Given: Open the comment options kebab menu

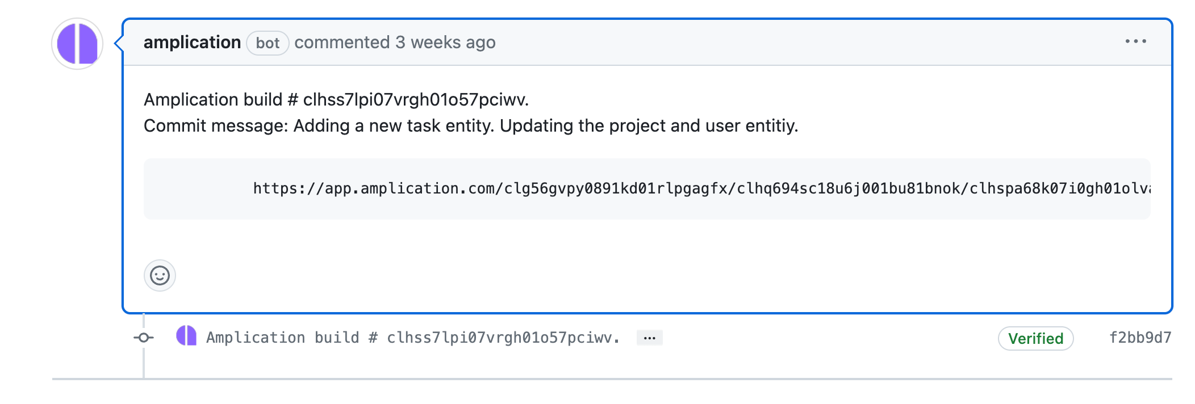Looking at the screenshot, I should pos(1135,41).
